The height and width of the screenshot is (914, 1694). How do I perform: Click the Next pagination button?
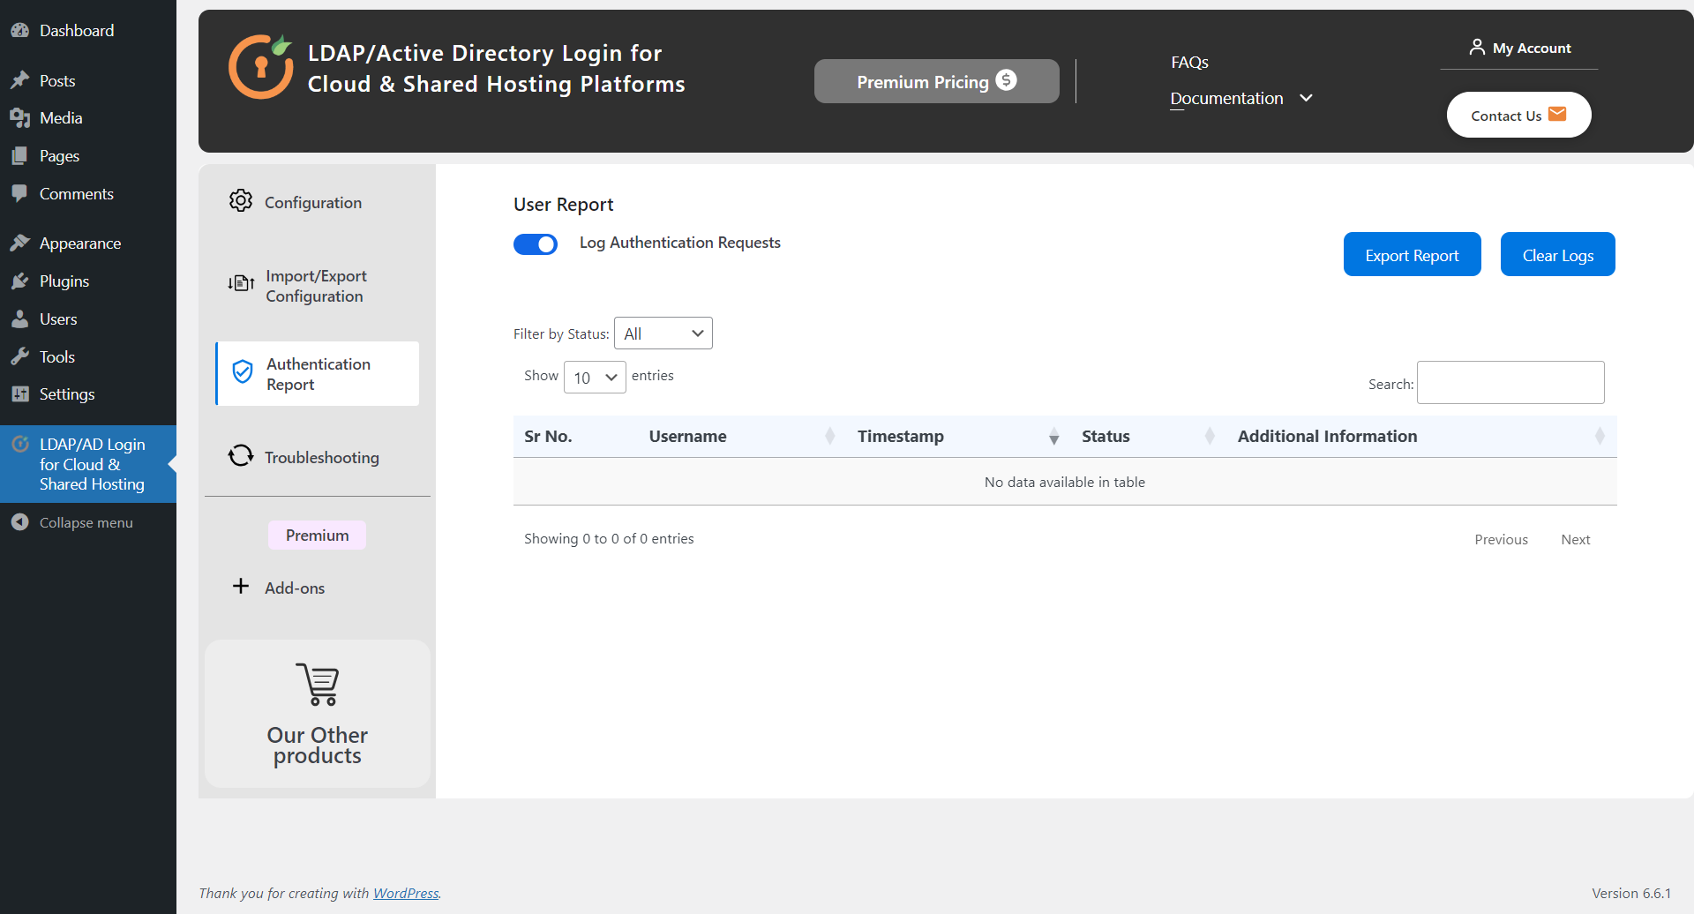point(1575,539)
